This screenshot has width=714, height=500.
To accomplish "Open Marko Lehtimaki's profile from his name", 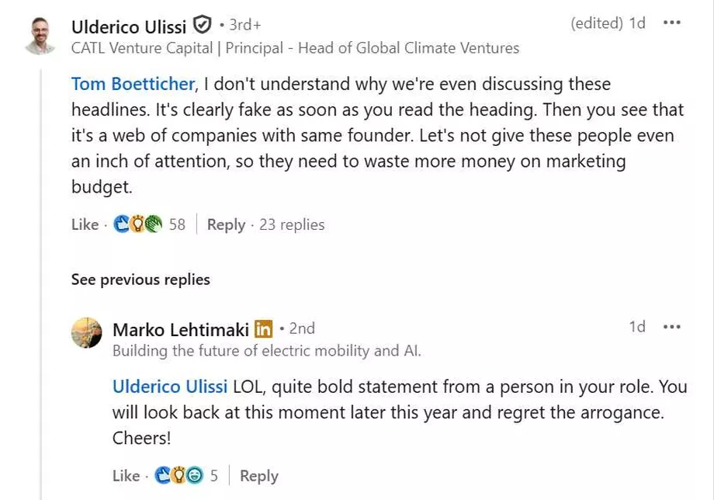I will (x=179, y=328).
